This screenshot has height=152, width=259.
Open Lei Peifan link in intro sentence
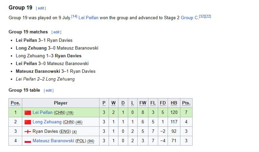click(x=88, y=18)
